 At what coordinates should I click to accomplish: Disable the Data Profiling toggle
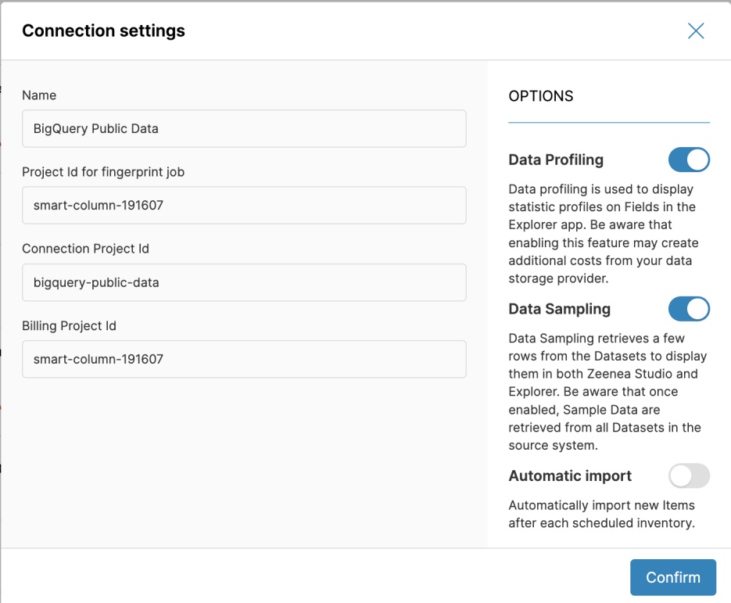[688, 160]
